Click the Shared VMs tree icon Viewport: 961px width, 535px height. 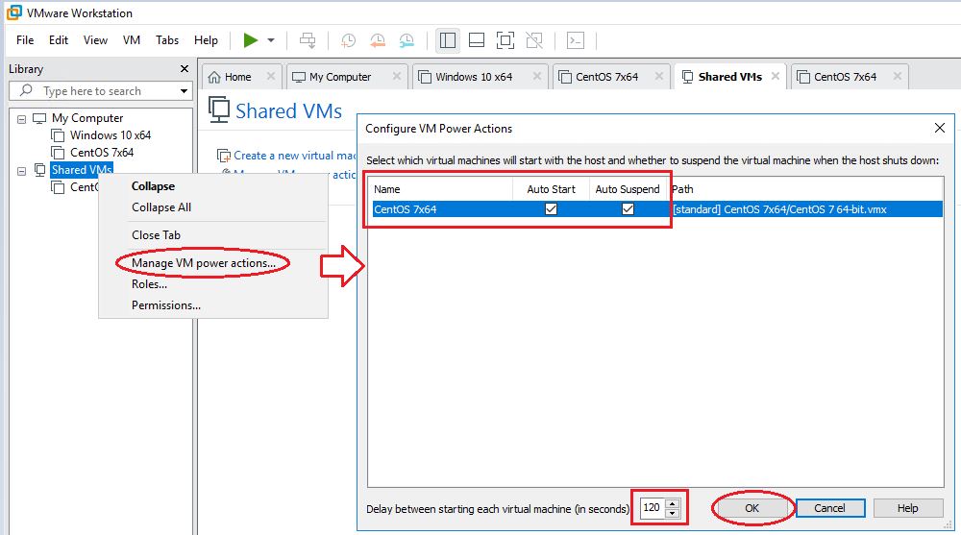39,170
